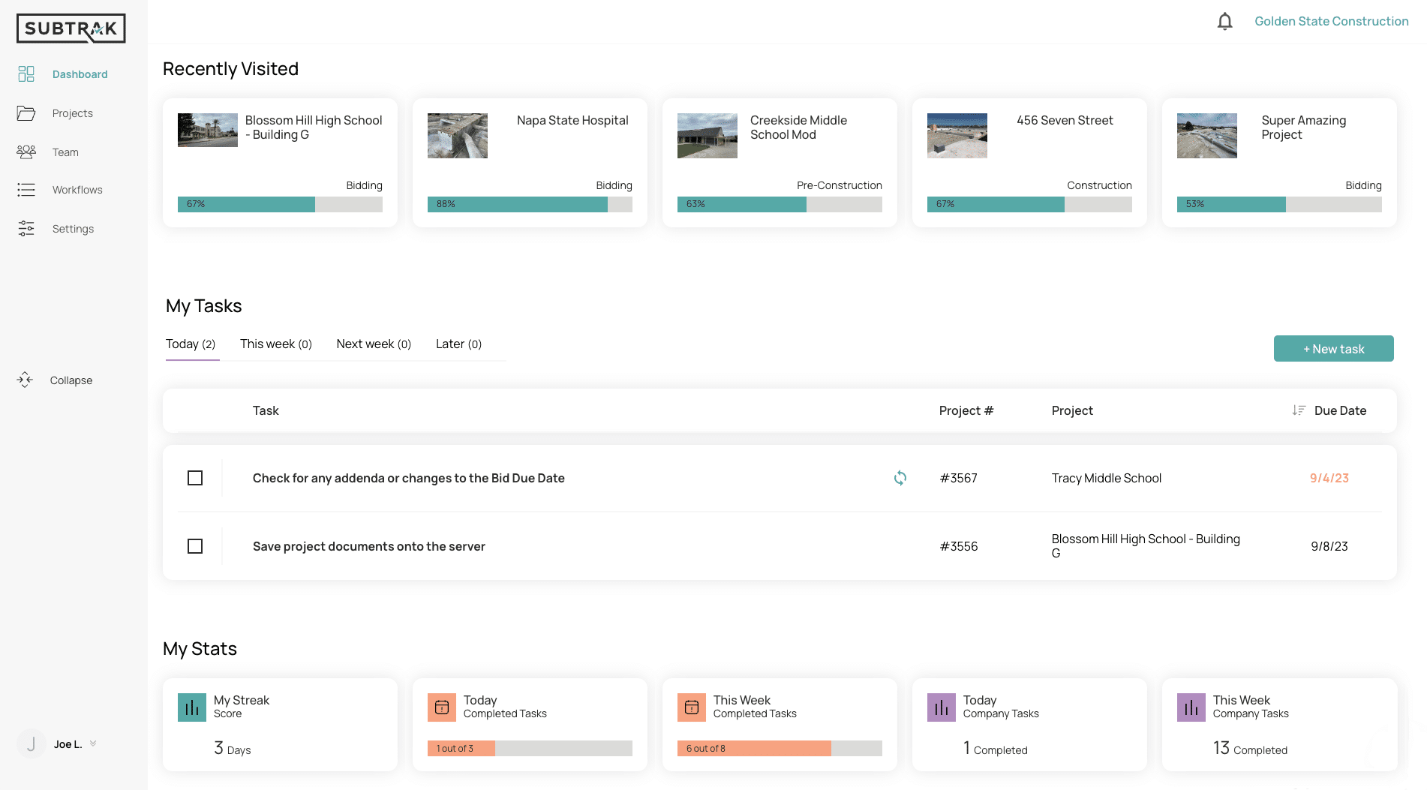Viewport: 1427px width, 790px height.
Task: Open Golden State Construction account link
Action: [1331, 21]
